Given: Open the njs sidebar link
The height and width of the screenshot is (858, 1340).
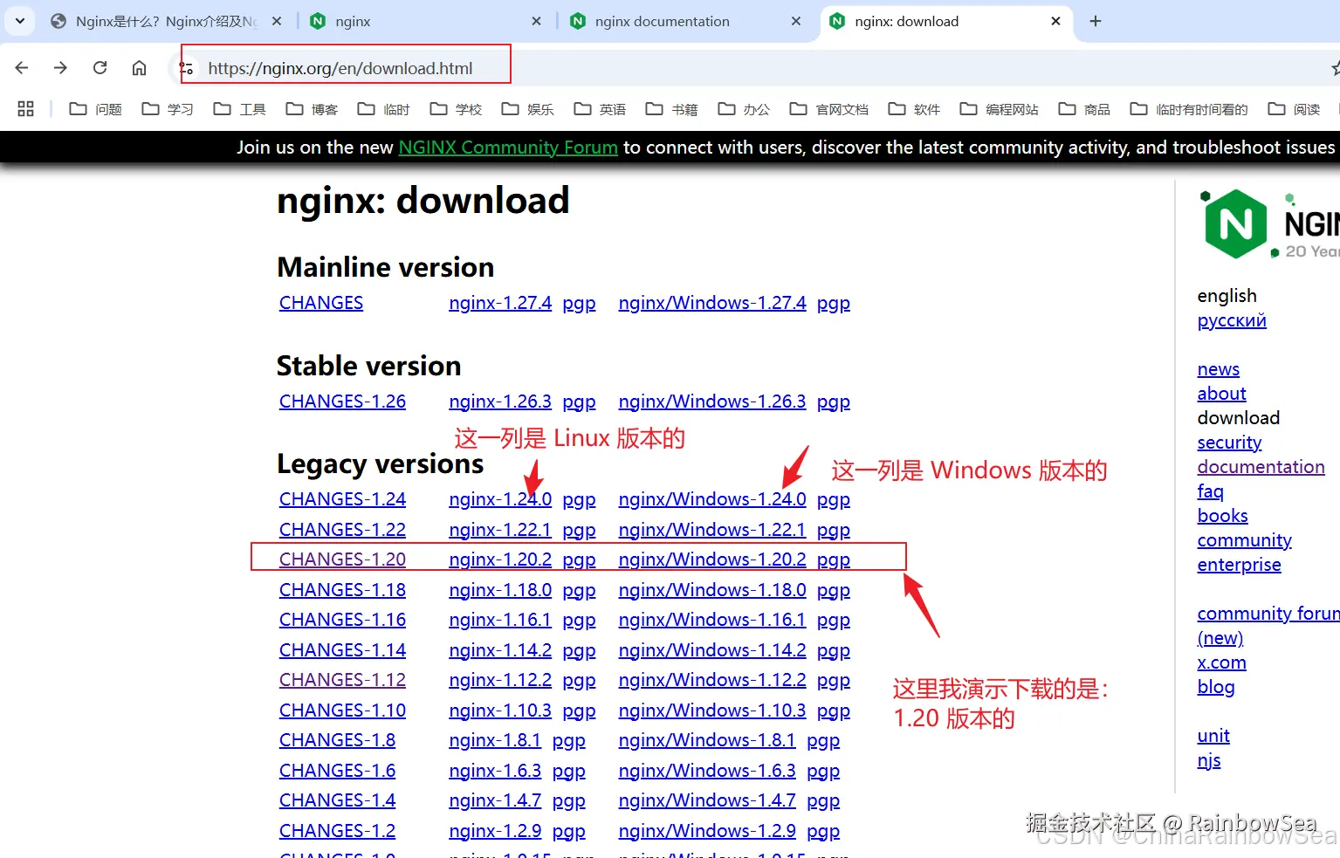Looking at the screenshot, I should click(x=1209, y=760).
